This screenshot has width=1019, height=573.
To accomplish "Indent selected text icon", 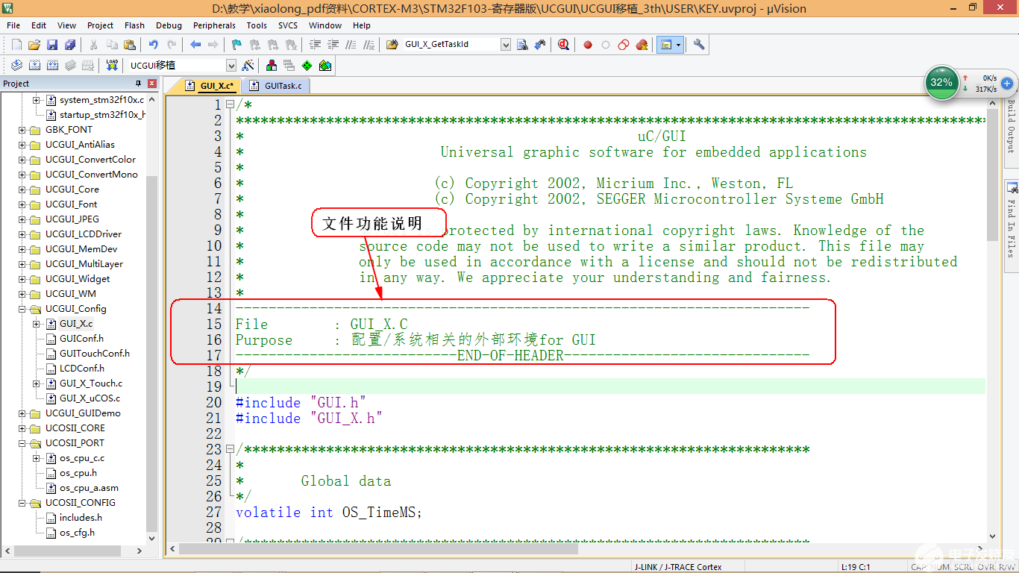I will coord(315,45).
